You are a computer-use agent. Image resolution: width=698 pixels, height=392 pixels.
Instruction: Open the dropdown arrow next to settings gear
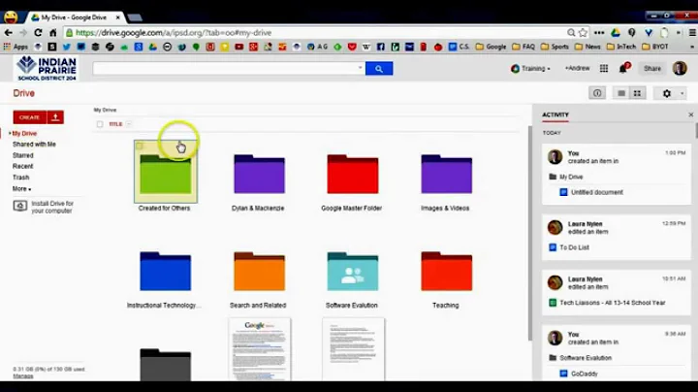[682, 93]
